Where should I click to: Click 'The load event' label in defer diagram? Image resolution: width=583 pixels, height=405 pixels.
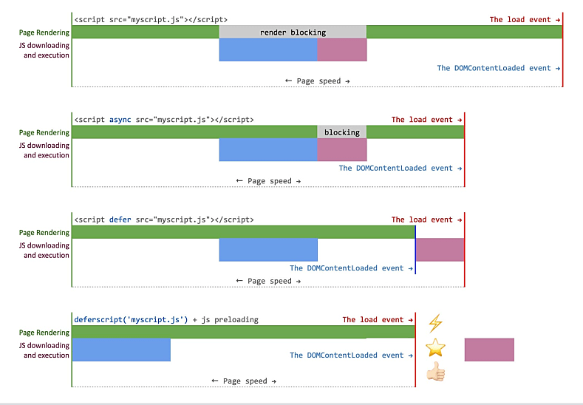tap(426, 219)
